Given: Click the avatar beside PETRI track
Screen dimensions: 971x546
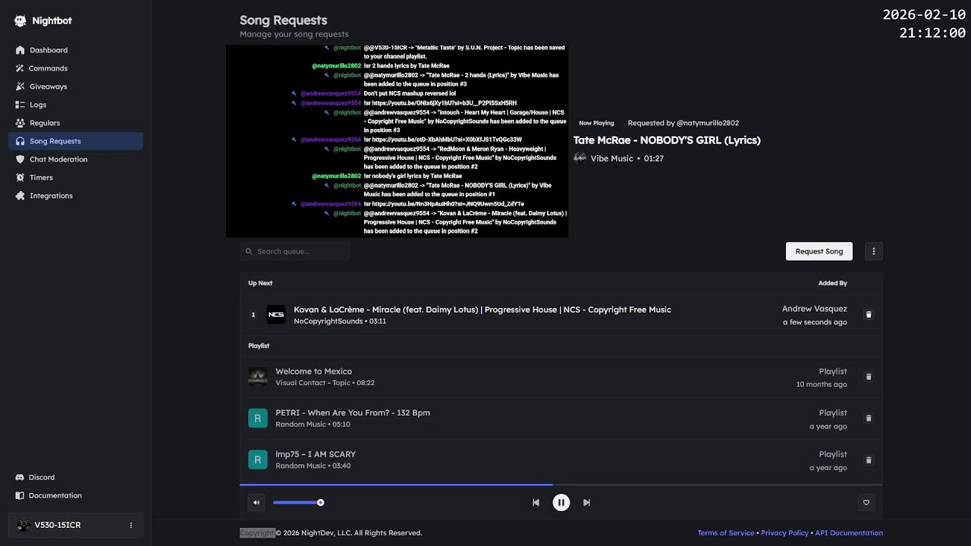Looking at the screenshot, I should click(258, 418).
